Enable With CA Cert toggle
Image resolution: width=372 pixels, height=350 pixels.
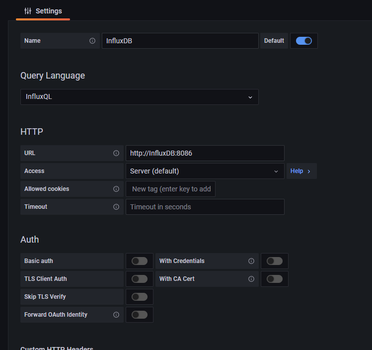(x=275, y=279)
